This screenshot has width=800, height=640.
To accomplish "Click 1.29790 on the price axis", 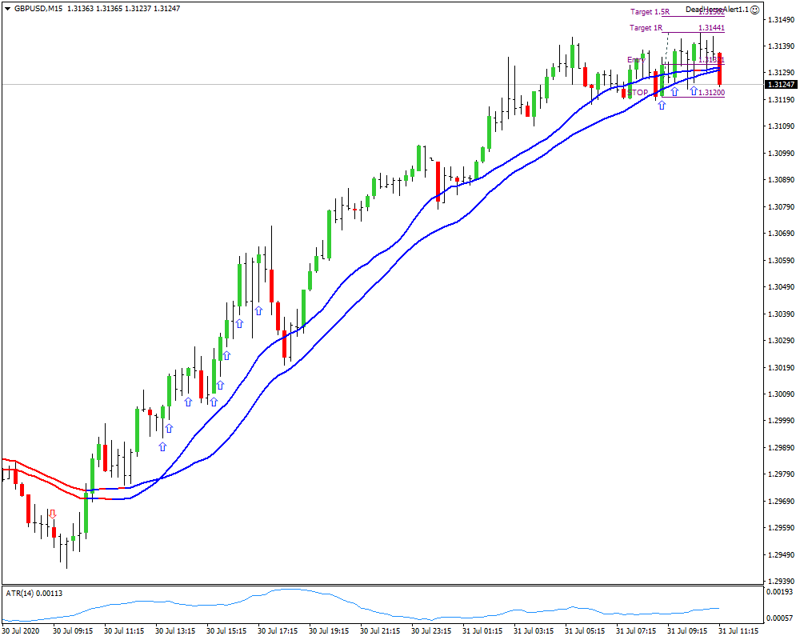I will click(781, 474).
